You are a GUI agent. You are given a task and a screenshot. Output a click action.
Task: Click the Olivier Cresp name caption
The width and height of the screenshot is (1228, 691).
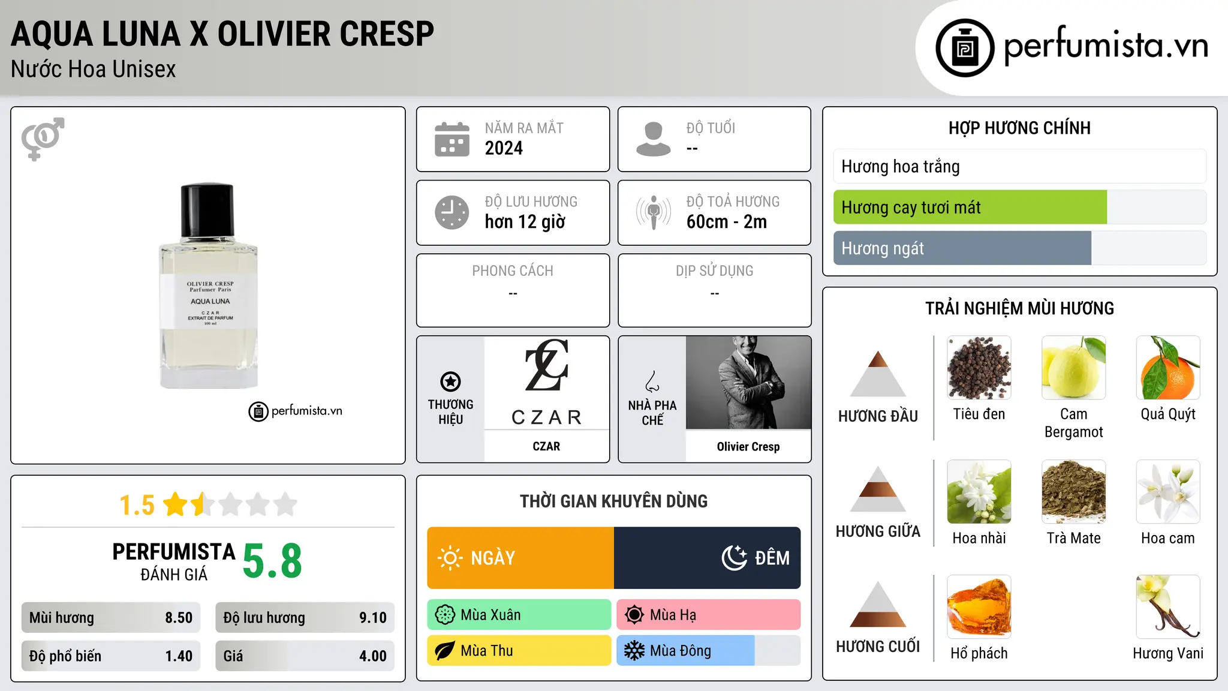(748, 446)
